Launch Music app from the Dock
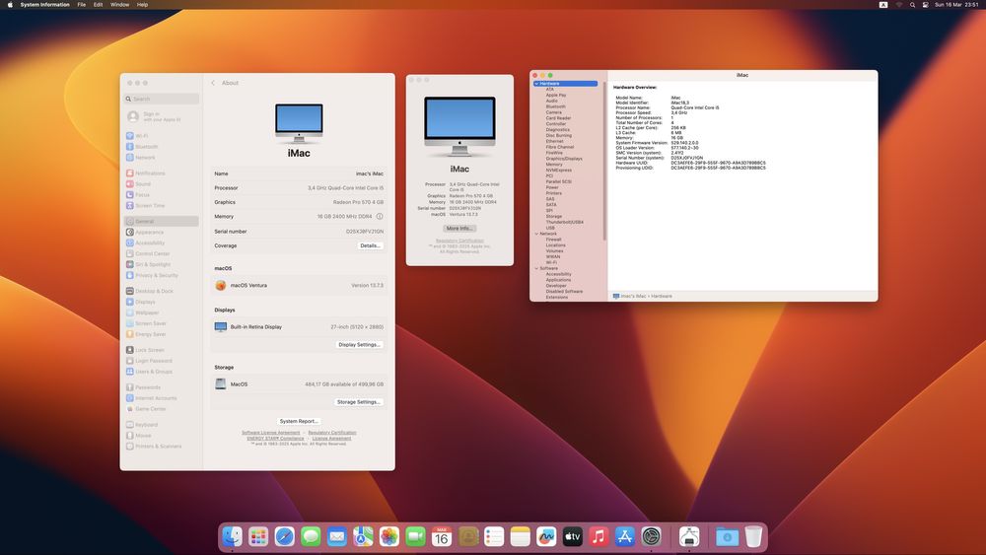The height and width of the screenshot is (555, 986). point(599,537)
